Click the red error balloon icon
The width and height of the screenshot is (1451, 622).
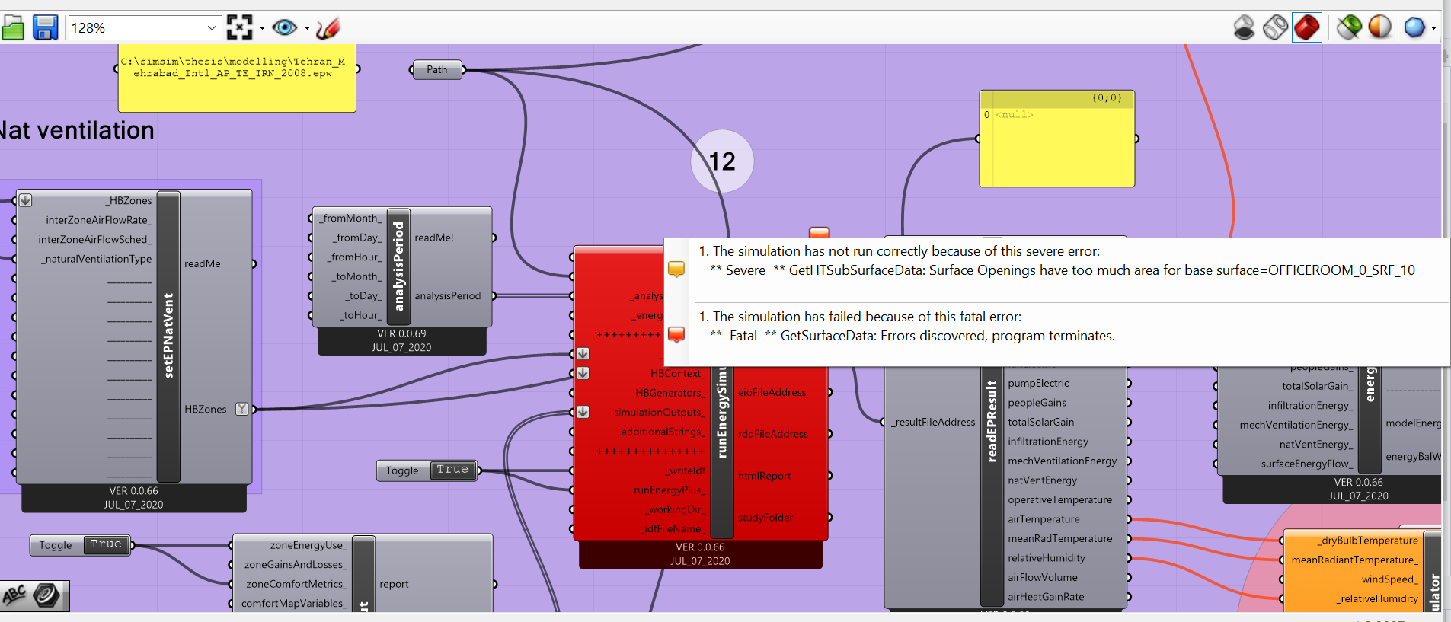(676, 334)
